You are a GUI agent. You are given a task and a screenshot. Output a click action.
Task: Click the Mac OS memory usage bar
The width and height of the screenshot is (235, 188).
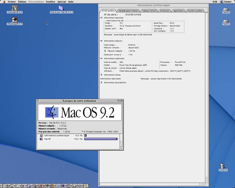coord(101,139)
